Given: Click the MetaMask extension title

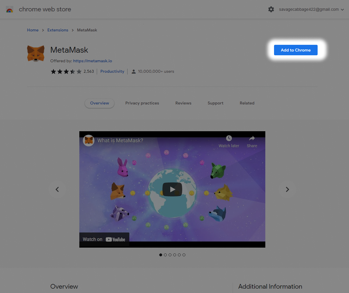Looking at the screenshot, I should pyautogui.click(x=69, y=50).
